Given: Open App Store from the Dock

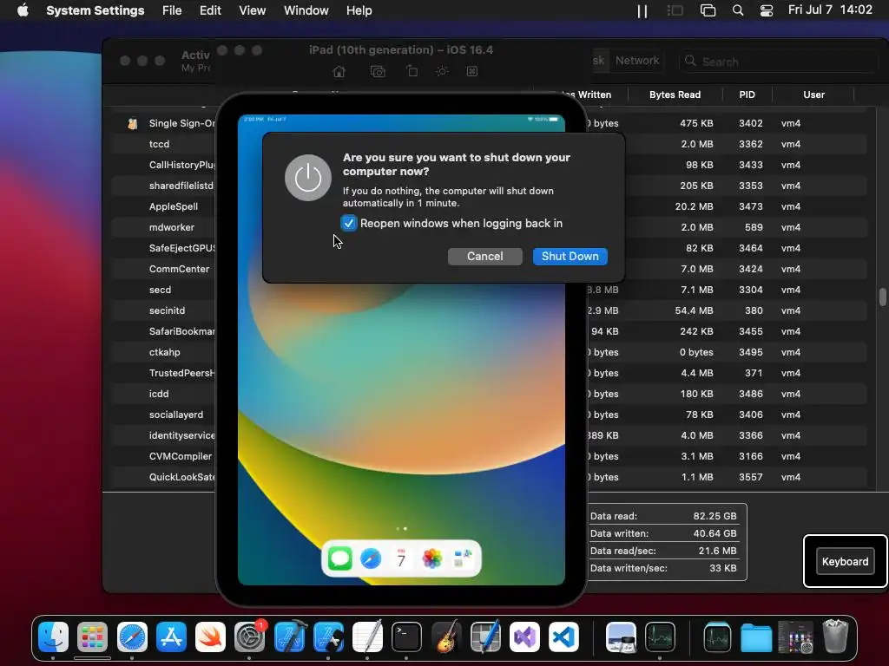Looking at the screenshot, I should pyautogui.click(x=171, y=637).
